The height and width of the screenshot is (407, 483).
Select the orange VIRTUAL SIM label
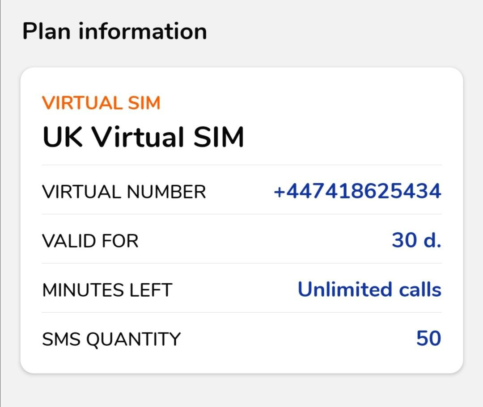[101, 103]
